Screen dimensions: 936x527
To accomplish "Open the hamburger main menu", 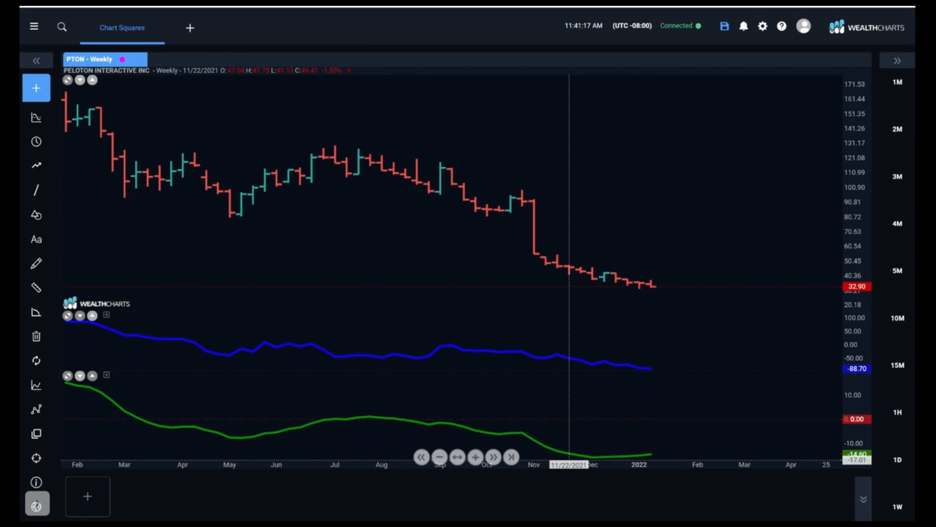I will click(34, 26).
